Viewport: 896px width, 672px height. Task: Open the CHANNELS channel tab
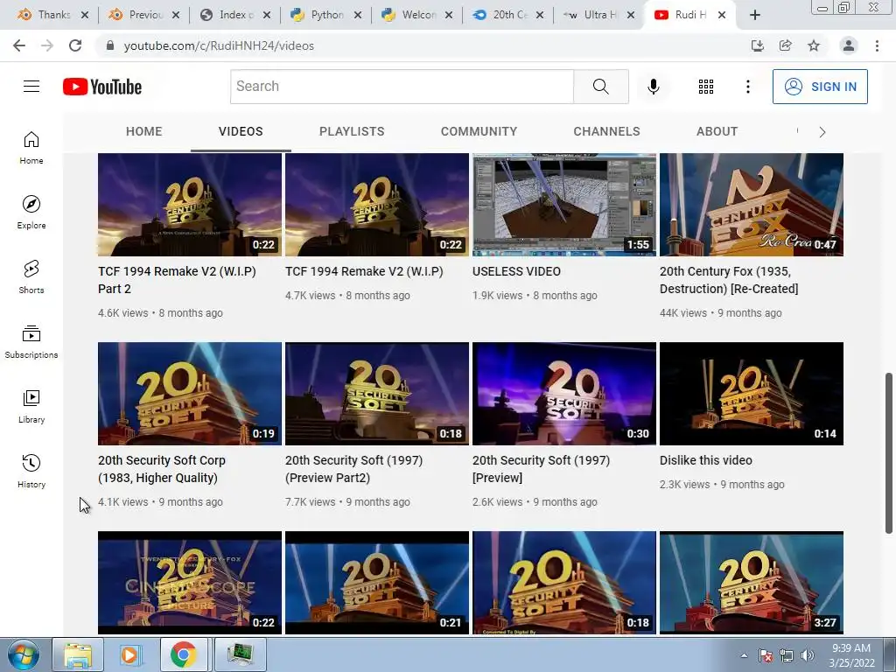tap(607, 131)
